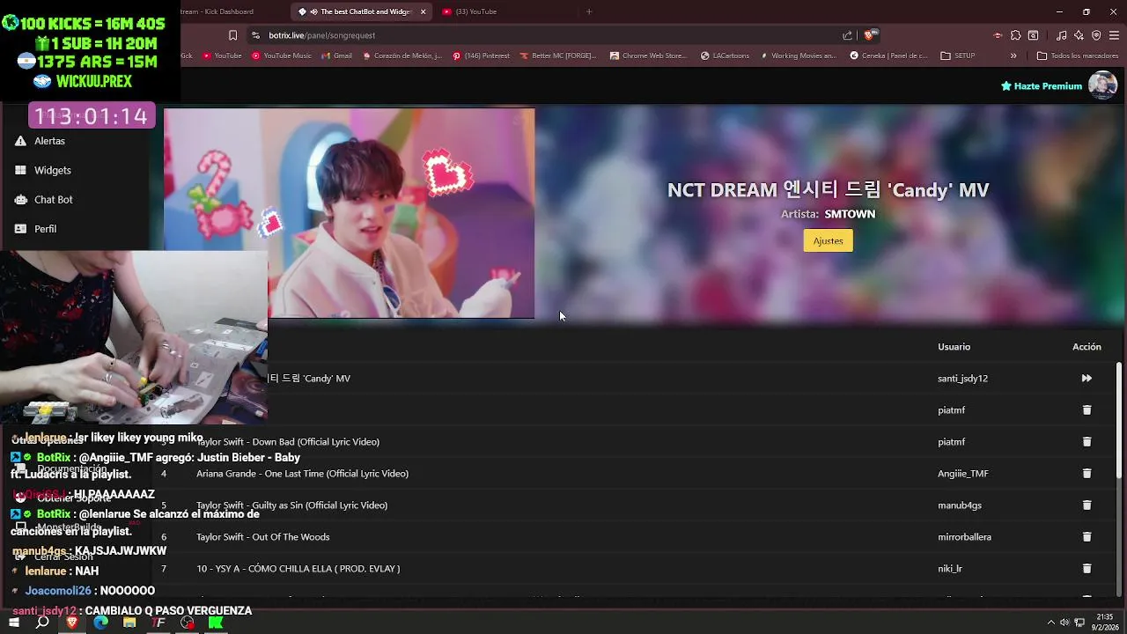Image resolution: width=1127 pixels, height=634 pixels.
Task: Delete the first piatmf song below Candy MV
Action: (x=1086, y=410)
